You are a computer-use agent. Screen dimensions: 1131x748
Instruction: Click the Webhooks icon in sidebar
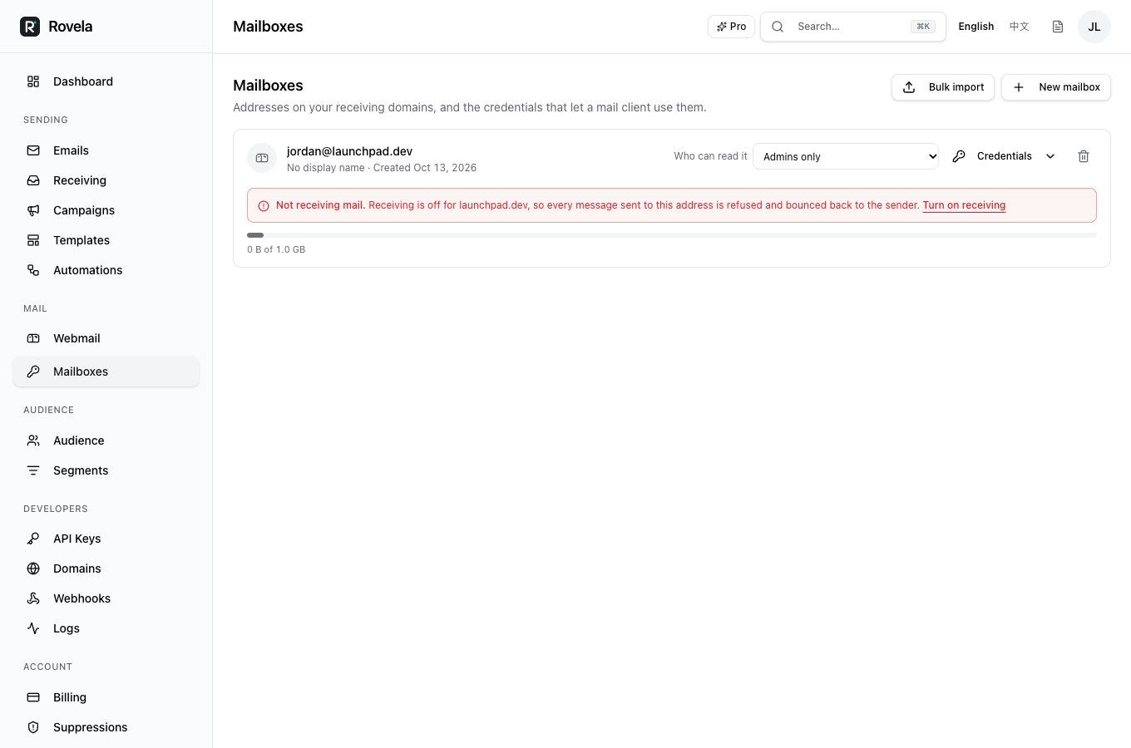click(x=33, y=598)
